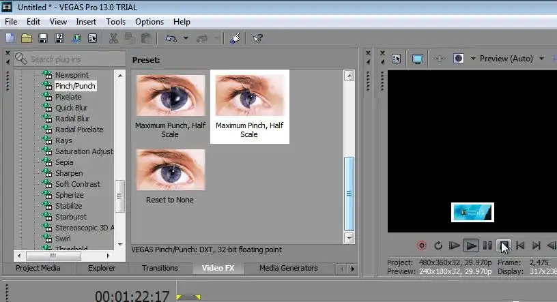
Task: Switch to the Explorer tab
Action: point(102,268)
